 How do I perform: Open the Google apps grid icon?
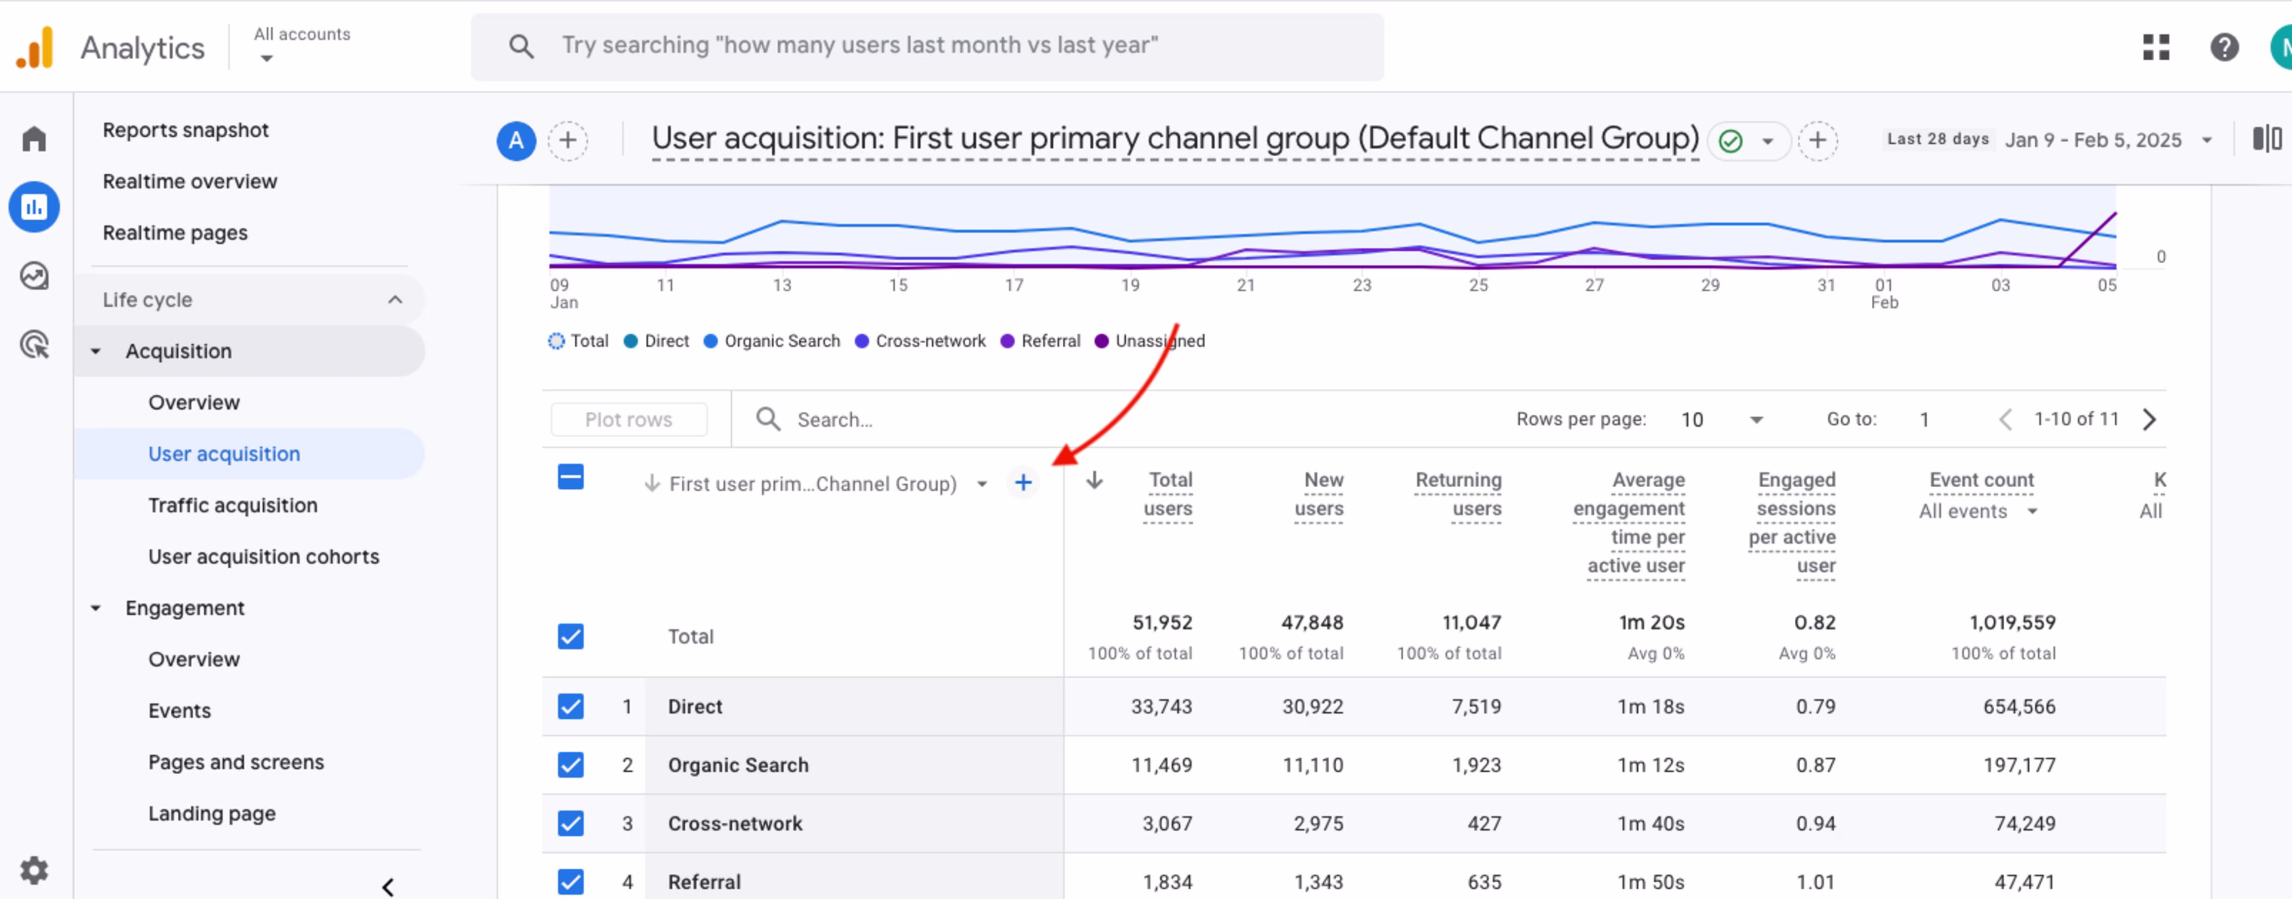[x=2156, y=47]
